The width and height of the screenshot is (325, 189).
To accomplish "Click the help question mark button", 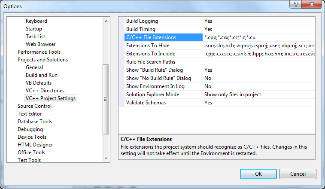I will tap(295, 4).
